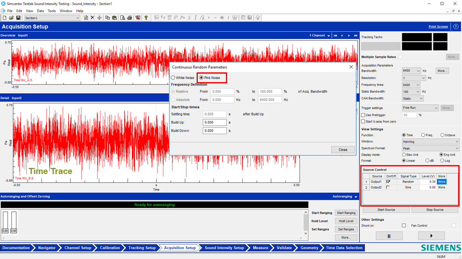Choose Elec Unit display mode

(x=404, y=155)
